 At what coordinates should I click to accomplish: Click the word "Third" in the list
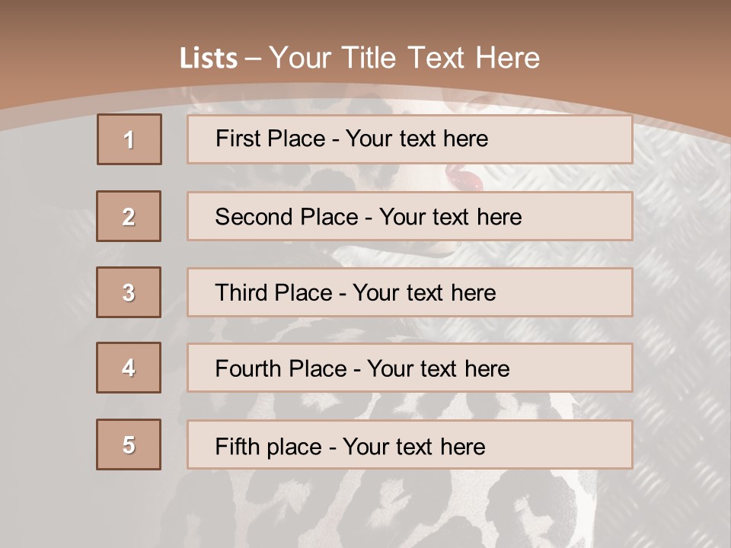click(x=242, y=293)
